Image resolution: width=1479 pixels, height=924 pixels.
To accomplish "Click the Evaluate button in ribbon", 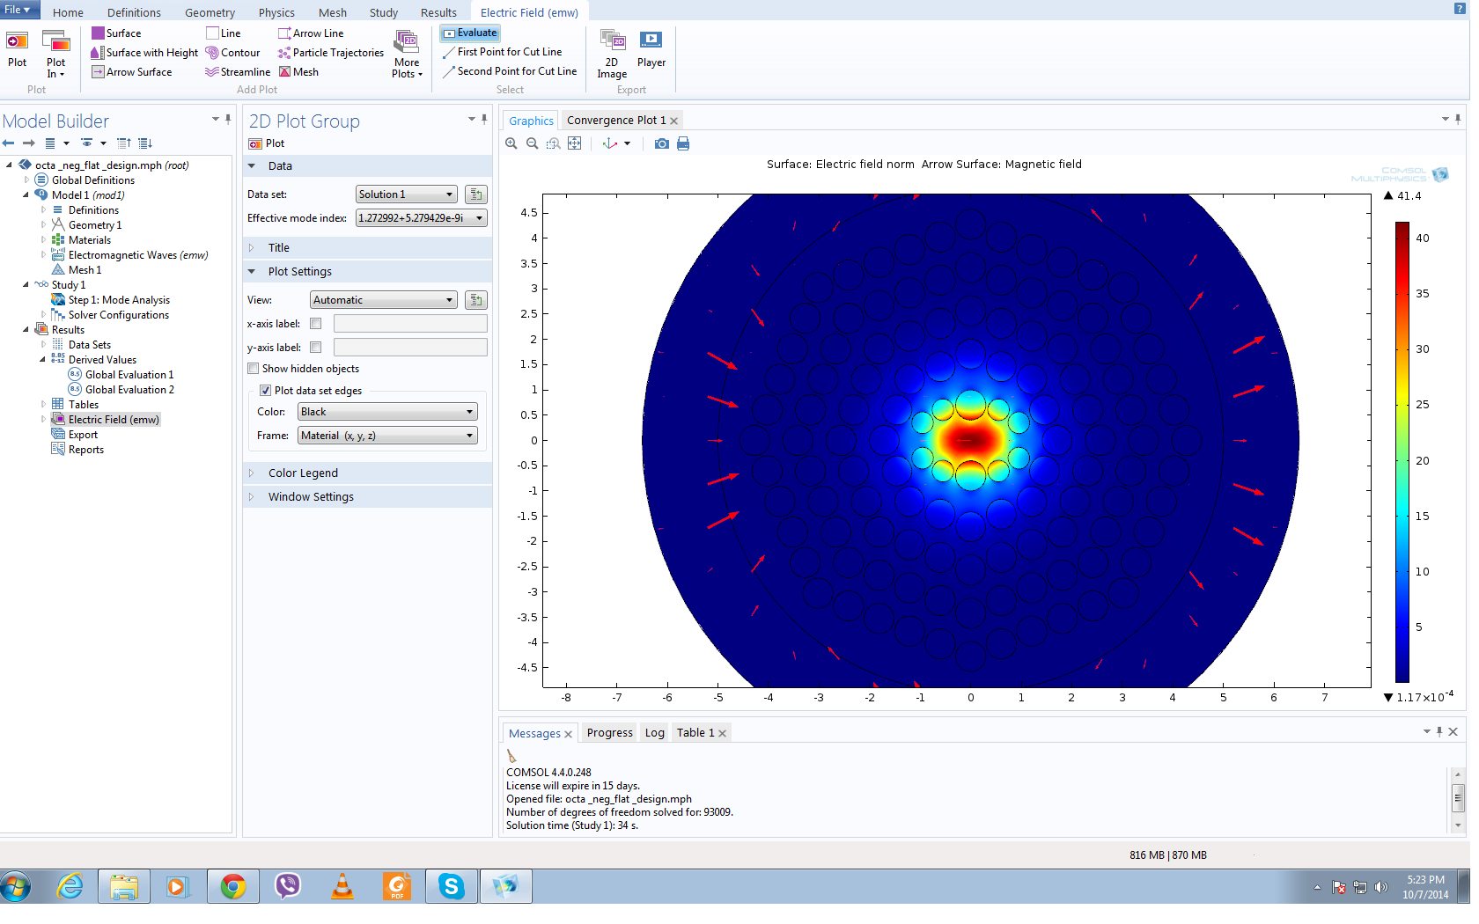I will point(470,33).
